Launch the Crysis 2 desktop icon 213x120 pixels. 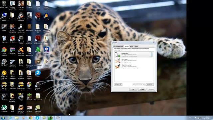(29, 16)
